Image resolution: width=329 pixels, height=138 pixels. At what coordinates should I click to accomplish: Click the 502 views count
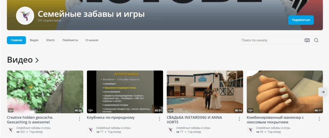point(21,132)
